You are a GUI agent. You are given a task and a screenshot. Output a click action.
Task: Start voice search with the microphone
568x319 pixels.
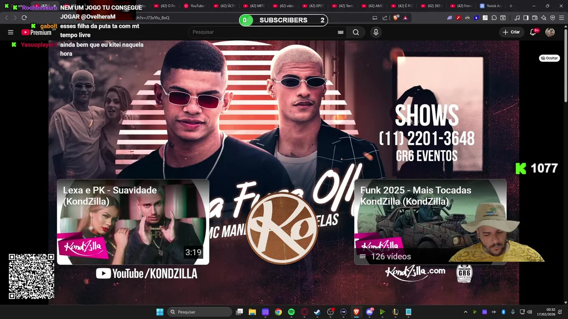(x=376, y=32)
